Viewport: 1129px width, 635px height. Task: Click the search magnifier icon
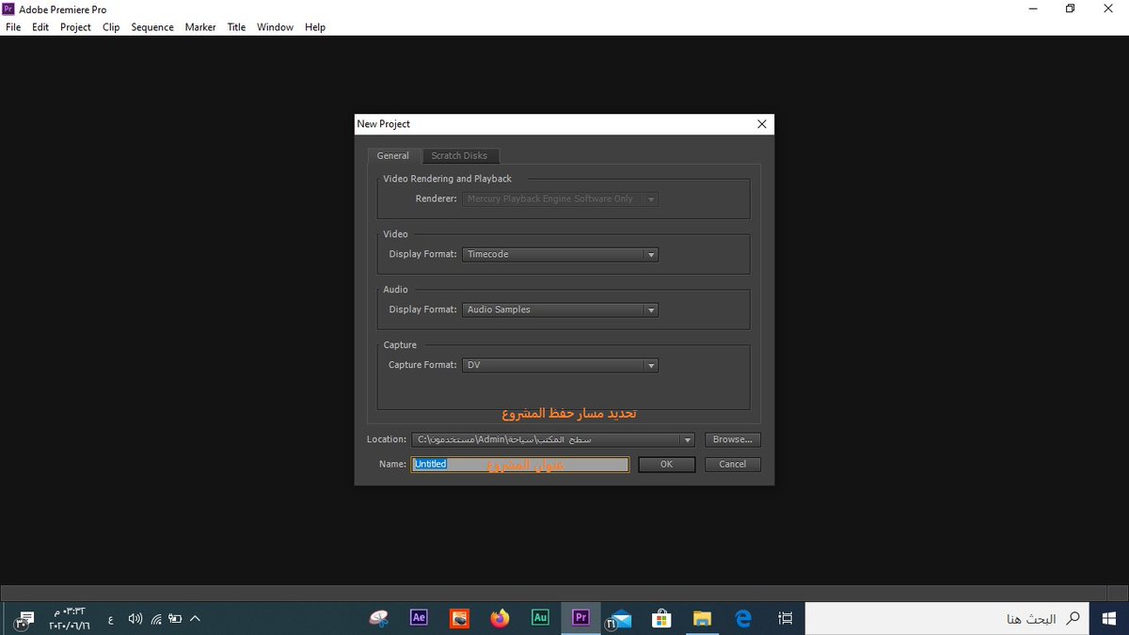tap(1072, 619)
